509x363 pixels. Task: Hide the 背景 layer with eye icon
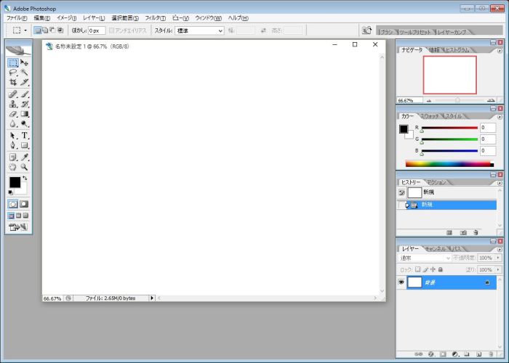(x=401, y=282)
